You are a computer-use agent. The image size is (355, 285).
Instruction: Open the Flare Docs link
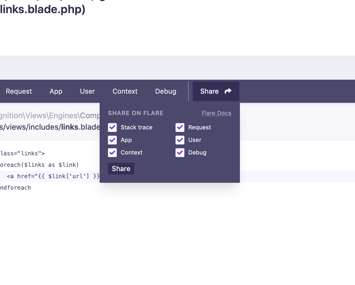click(x=216, y=113)
